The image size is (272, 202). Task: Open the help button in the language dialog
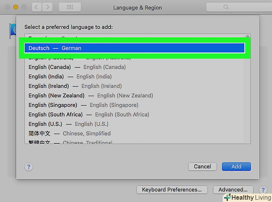tap(29, 167)
